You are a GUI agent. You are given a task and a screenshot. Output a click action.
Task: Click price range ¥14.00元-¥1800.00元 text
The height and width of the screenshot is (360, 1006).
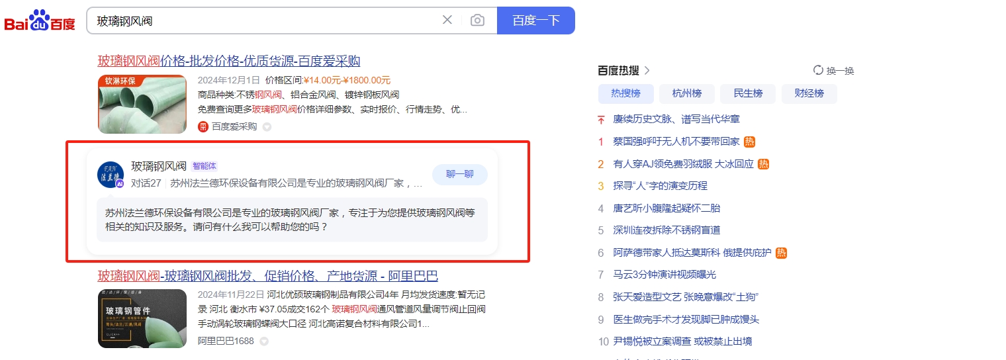coord(347,80)
